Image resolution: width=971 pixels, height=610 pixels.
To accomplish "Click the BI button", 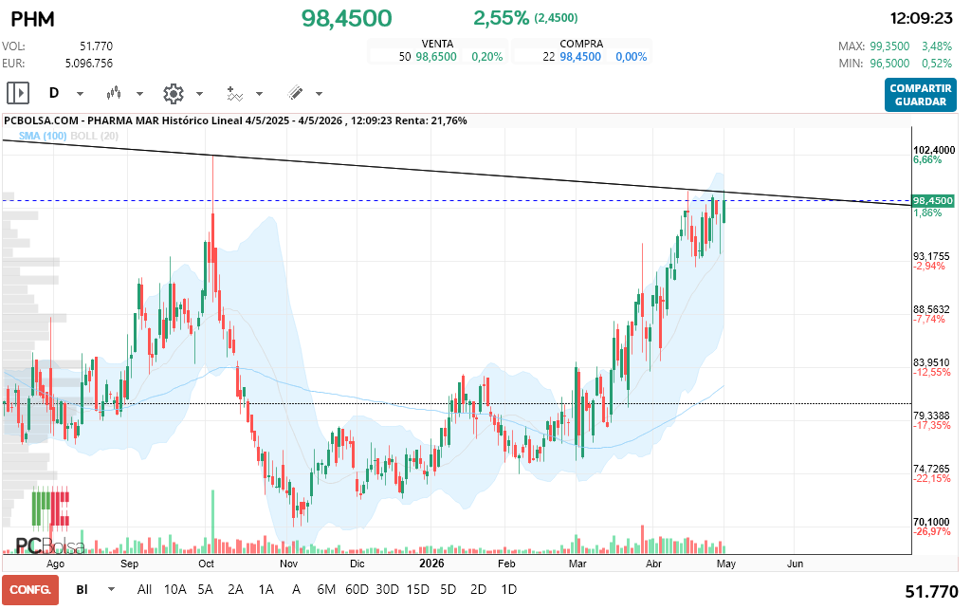I will point(82,589).
